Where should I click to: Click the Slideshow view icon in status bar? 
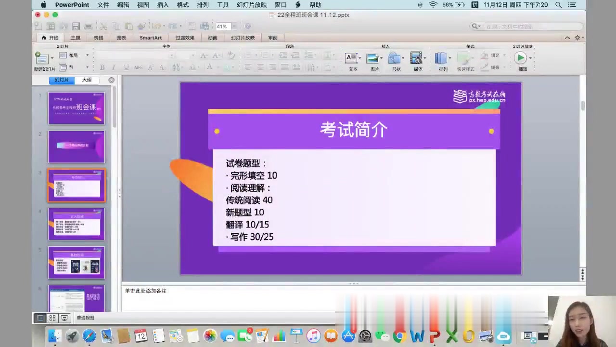click(x=64, y=318)
